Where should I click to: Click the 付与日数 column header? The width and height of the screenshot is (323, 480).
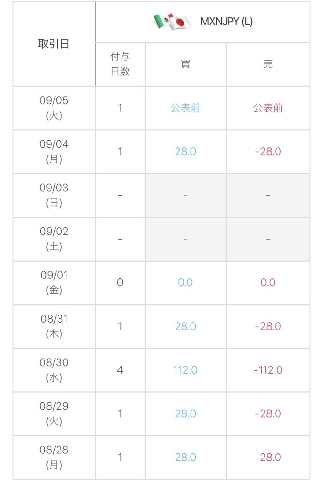(120, 64)
